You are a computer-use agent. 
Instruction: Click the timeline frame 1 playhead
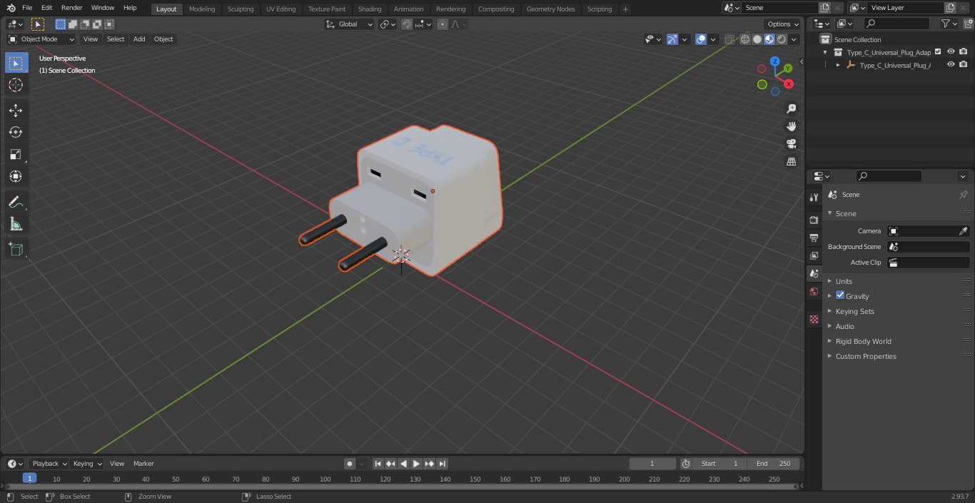(x=29, y=479)
